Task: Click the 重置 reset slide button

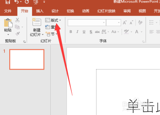Action: (x=51, y=27)
